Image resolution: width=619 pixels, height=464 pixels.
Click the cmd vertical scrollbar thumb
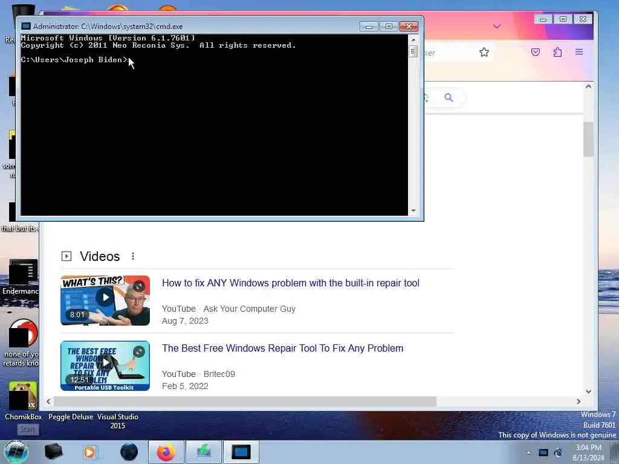click(x=413, y=51)
